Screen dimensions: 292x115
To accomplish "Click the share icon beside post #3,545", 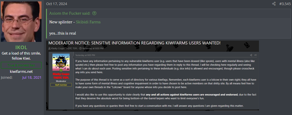I will point(274,4).
